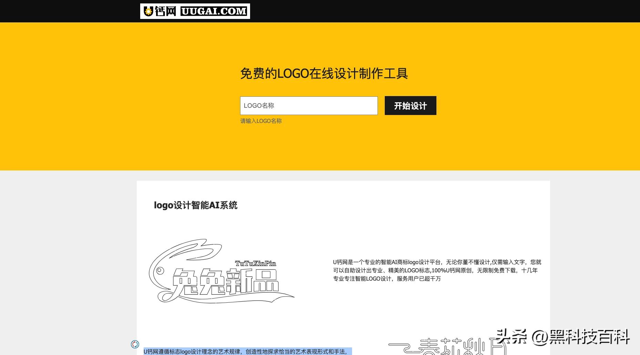Click inside the LOGO名称 text field
The width and height of the screenshot is (640, 355).
(309, 105)
